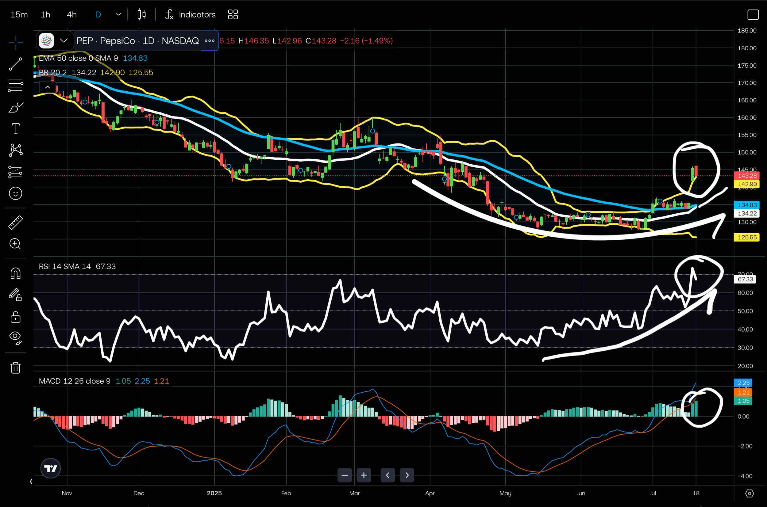Remove drawings with the trash icon
Screen dimensions: 767x507
pyautogui.click(x=16, y=368)
